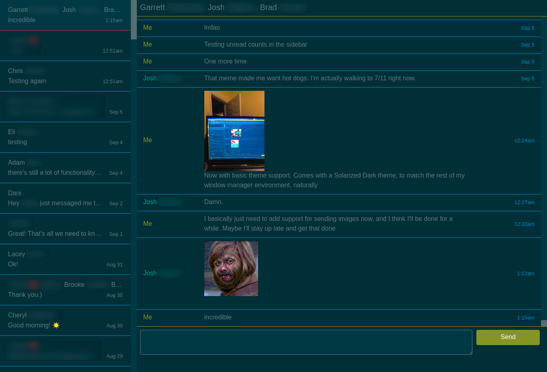Click the message about sending images support
This screenshot has height=372, width=547.
coord(328,224)
